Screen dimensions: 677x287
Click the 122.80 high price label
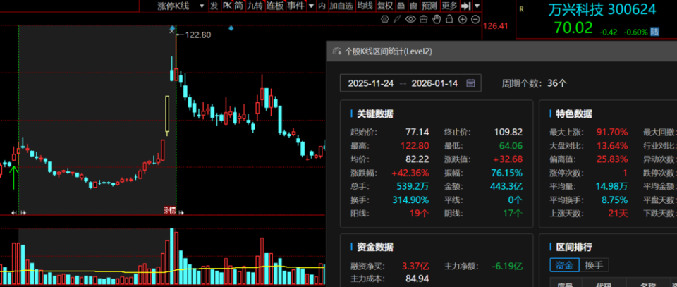click(x=197, y=35)
